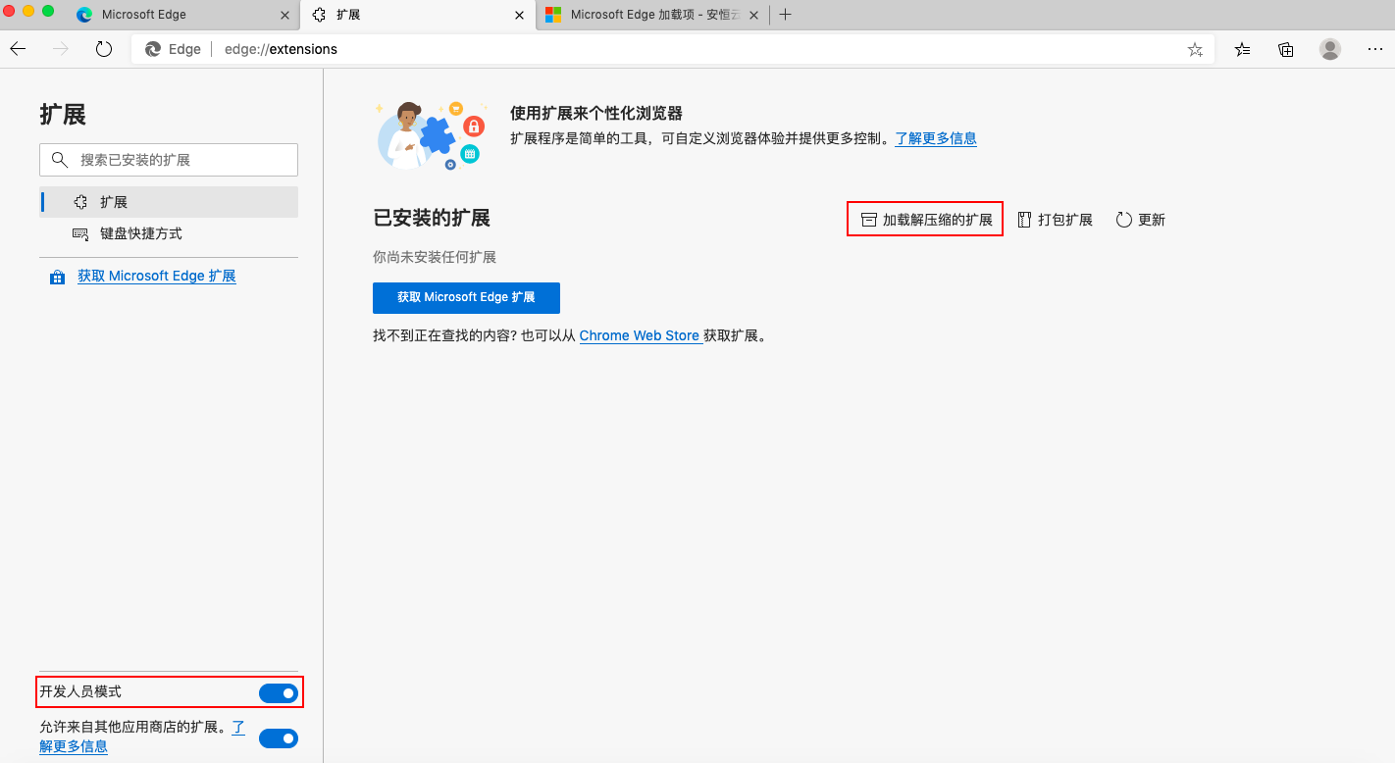Viewport: 1395px width, 763px height.
Task: Open 了解更多信息 link beside extension description
Action: pos(936,138)
